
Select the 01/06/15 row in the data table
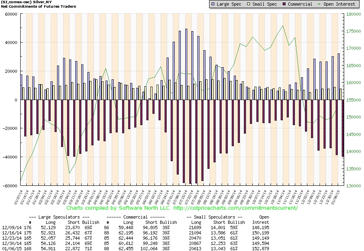click(135, 249)
